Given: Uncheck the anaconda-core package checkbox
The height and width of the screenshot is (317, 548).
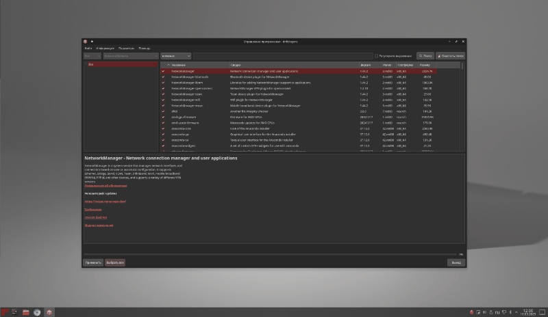Looking at the screenshot, I should (x=163, y=128).
